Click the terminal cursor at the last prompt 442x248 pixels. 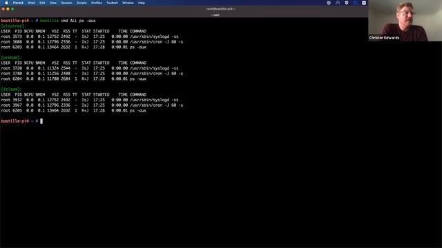point(41,121)
